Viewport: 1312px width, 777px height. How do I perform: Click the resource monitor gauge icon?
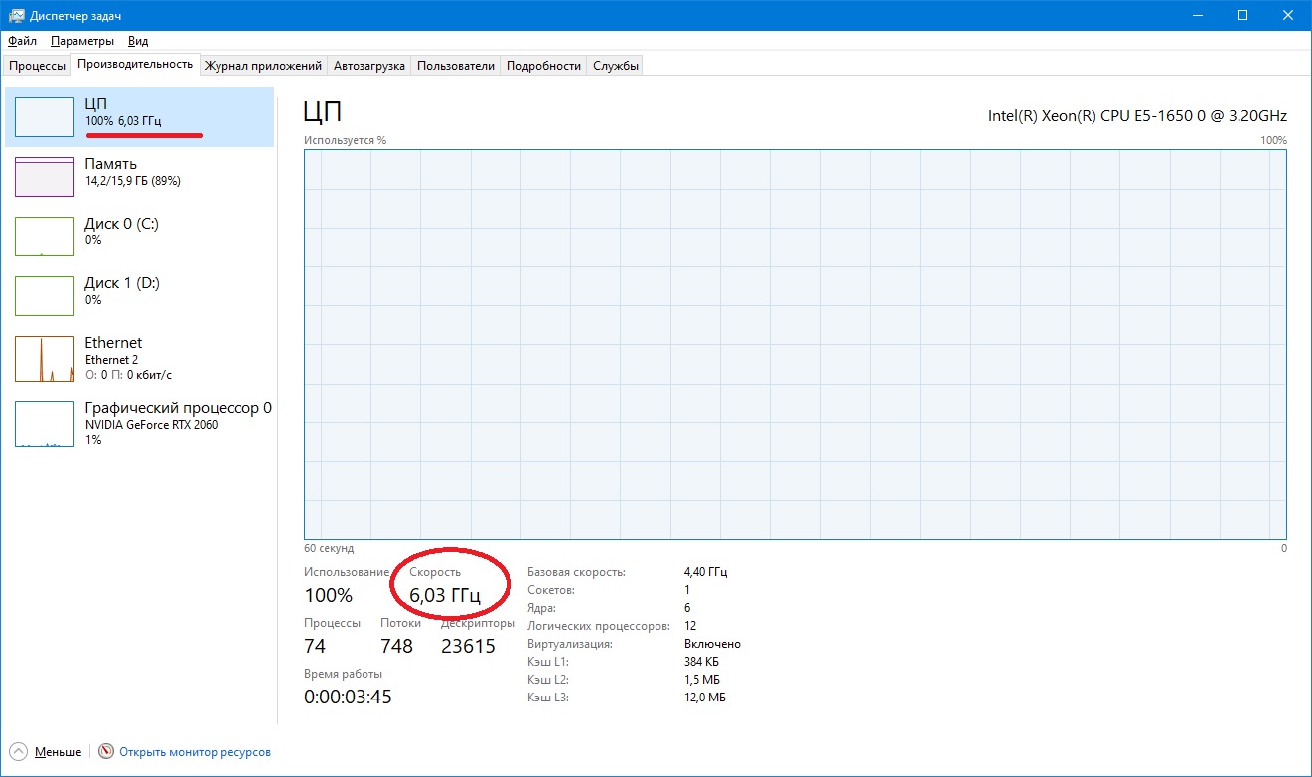click(106, 752)
